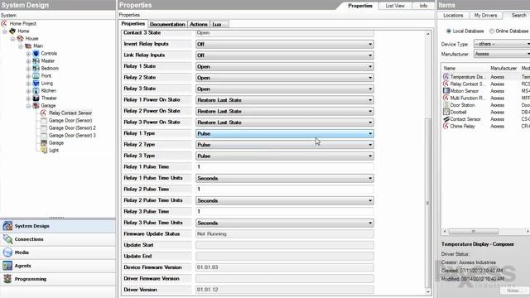Click the House node icon
Viewport: 530px width, 298px height.
pyautogui.click(x=20, y=38)
